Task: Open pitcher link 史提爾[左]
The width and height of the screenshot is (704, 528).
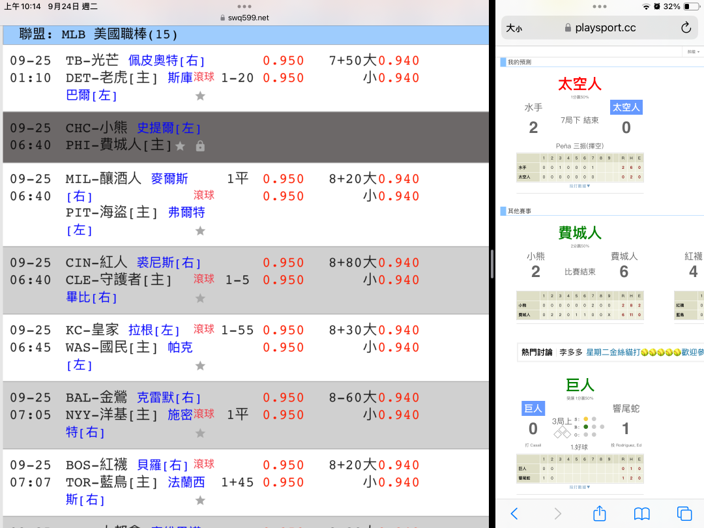Action: (x=169, y=128)
